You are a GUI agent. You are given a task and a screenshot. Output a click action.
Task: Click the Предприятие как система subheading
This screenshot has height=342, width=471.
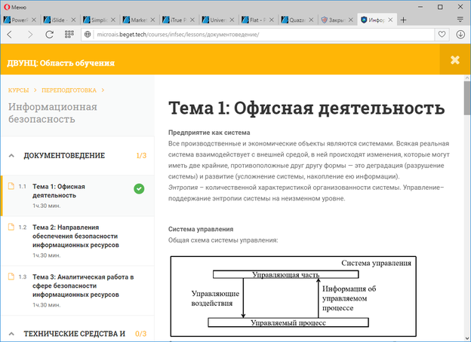click(209, 133)
